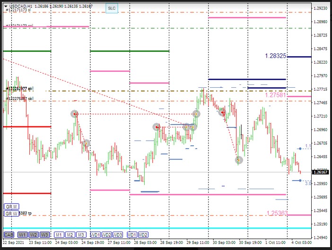Image resolution: width=332 pixels, height=250 pixels.
Task: Toggle the W2 weekly level button
Action: click(x=33, y=234)
